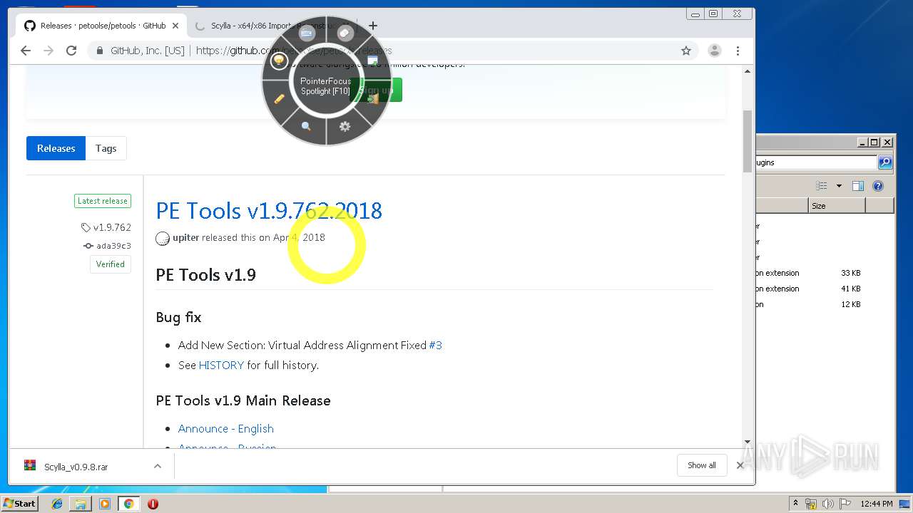Expand Scylla_v0.9.8.rar download options chevron

tap(158, 467)
